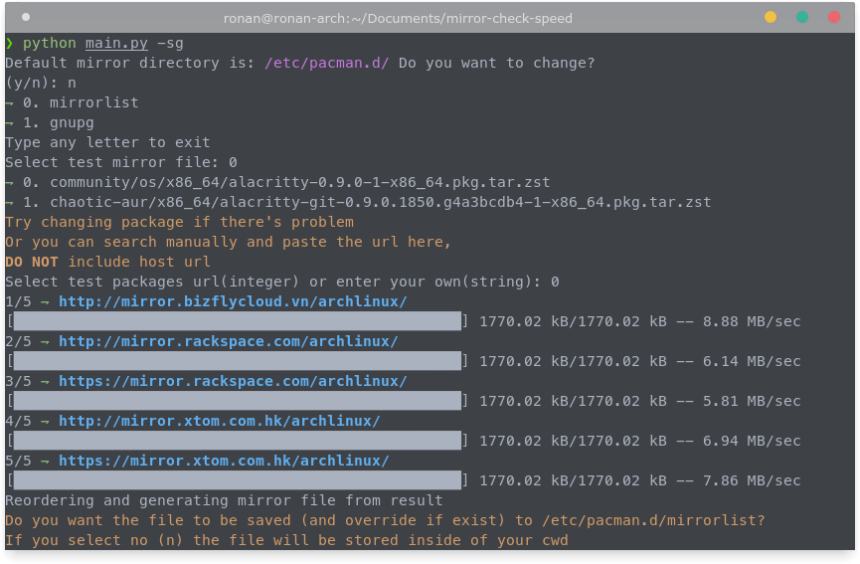Screen dimensions: 860x564
Task: Click the yellow minimize window button
Action: (x=771, y=18)
